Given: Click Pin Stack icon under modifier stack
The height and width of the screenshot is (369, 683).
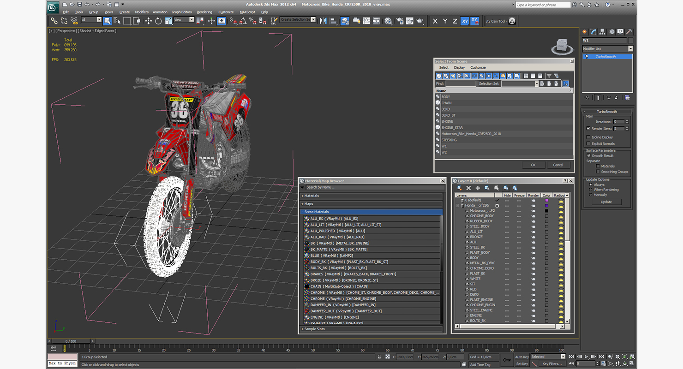Looking at the screenshot, I should (x=587, y=97).
